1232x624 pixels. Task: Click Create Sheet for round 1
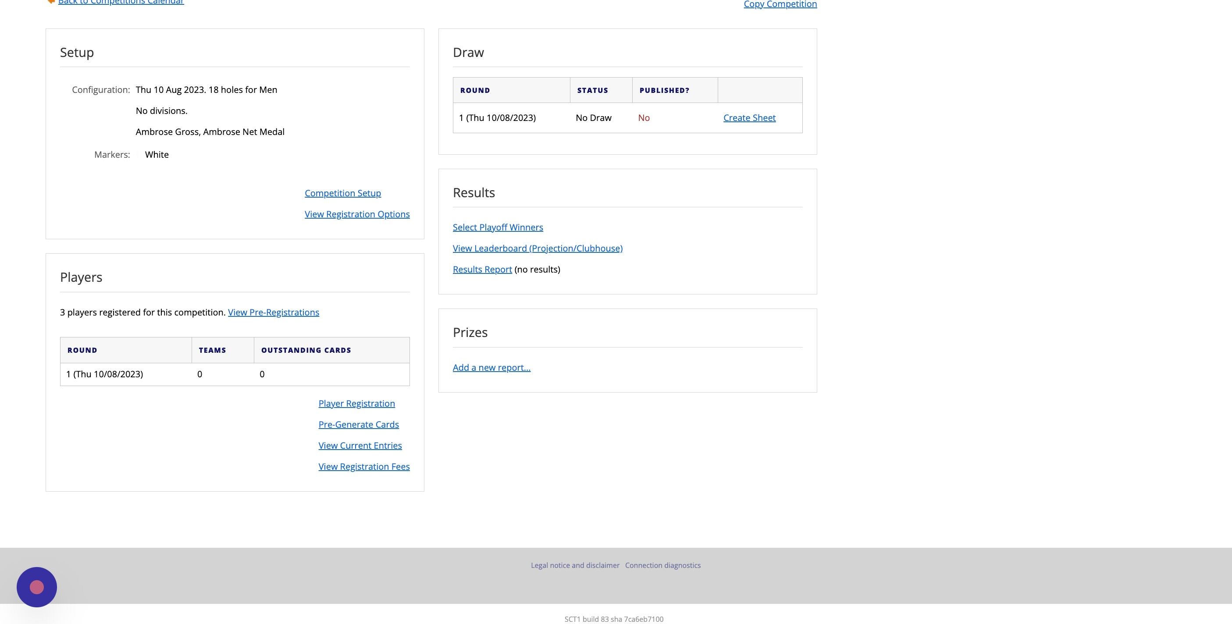tap(749, 118)
